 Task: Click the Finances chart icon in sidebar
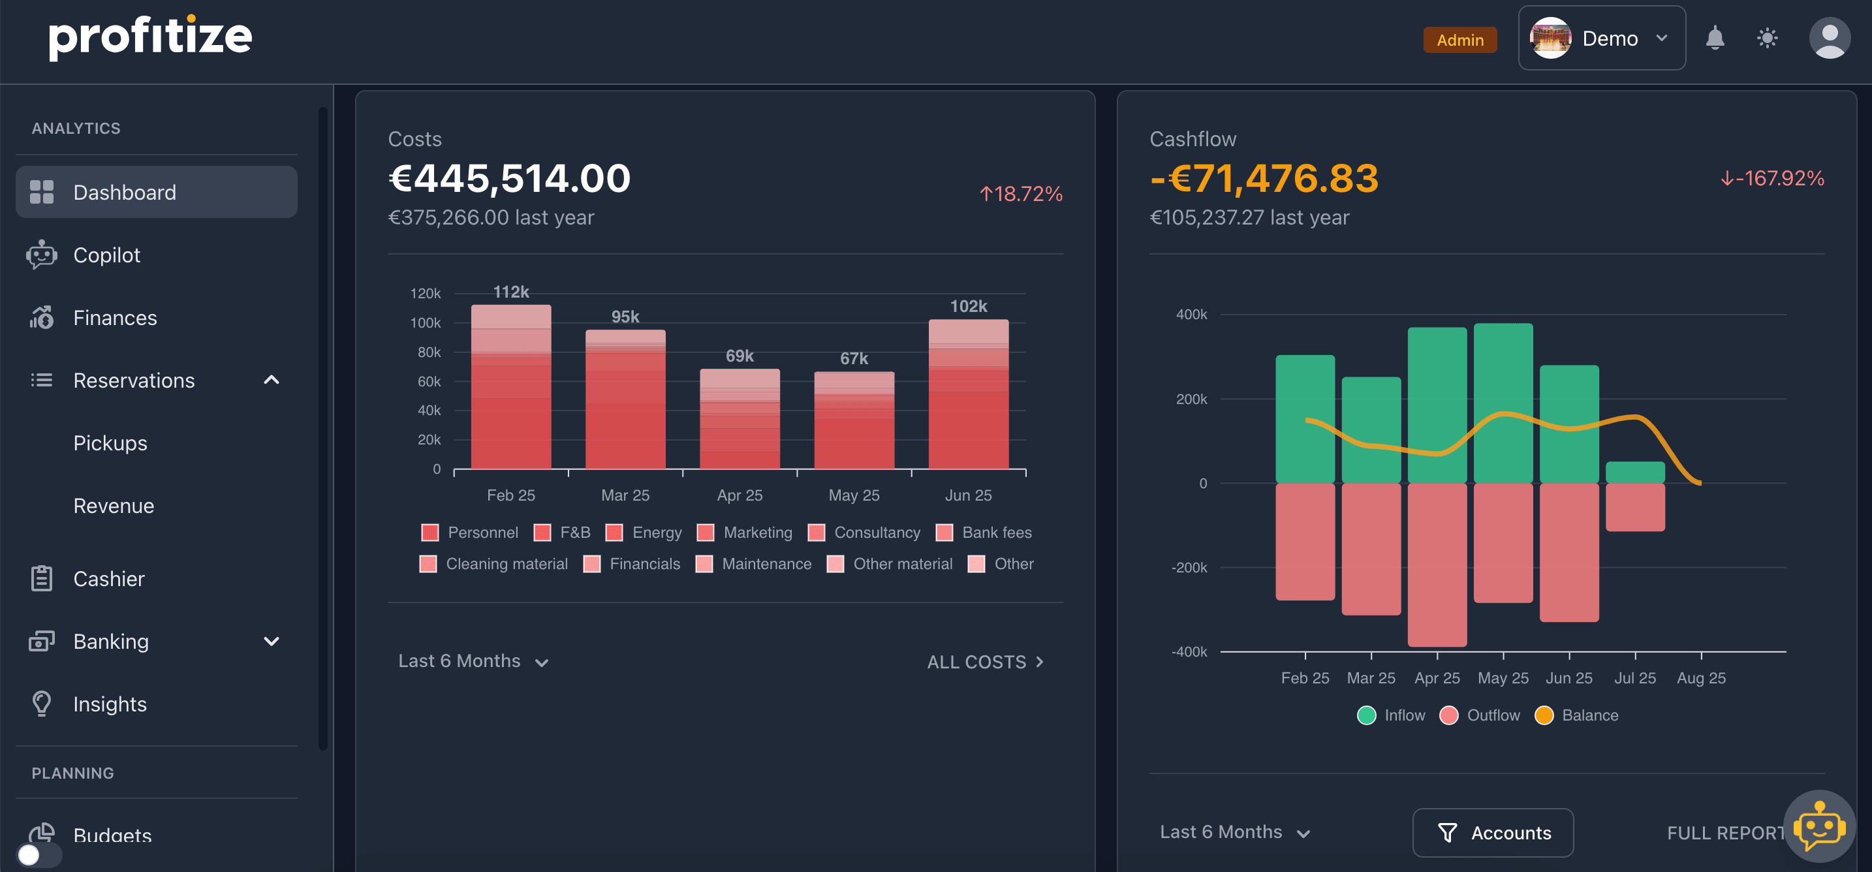(41, 318)
